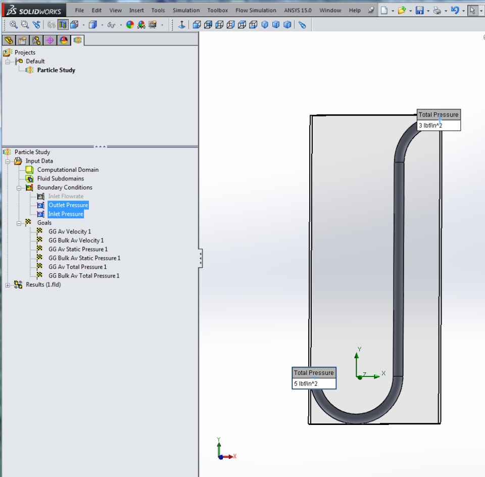The width and height of the screenshot is (485, 477).
Task: Click the Apply Scene icon
Action: [x=141, y=24]
